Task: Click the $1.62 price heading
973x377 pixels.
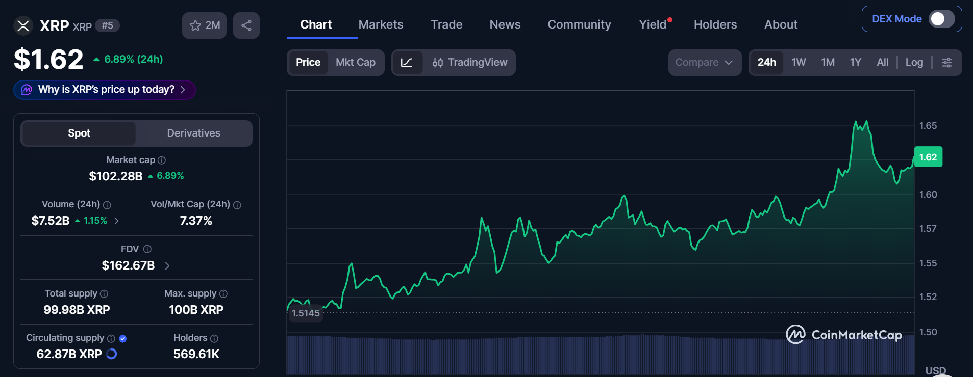Action: click(x=48, y=60)
